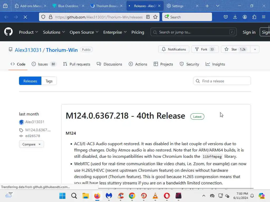The width and height of the screenshot is (270, 202).
Task: Open VLC from taskbar
Action: coord(155,196)
